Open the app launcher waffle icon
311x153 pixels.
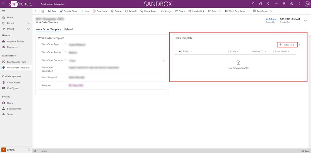[x=4, y=4]
